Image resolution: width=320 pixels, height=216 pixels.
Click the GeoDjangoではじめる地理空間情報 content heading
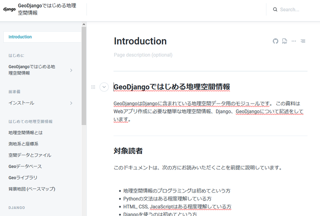click(x=172, y=87)
